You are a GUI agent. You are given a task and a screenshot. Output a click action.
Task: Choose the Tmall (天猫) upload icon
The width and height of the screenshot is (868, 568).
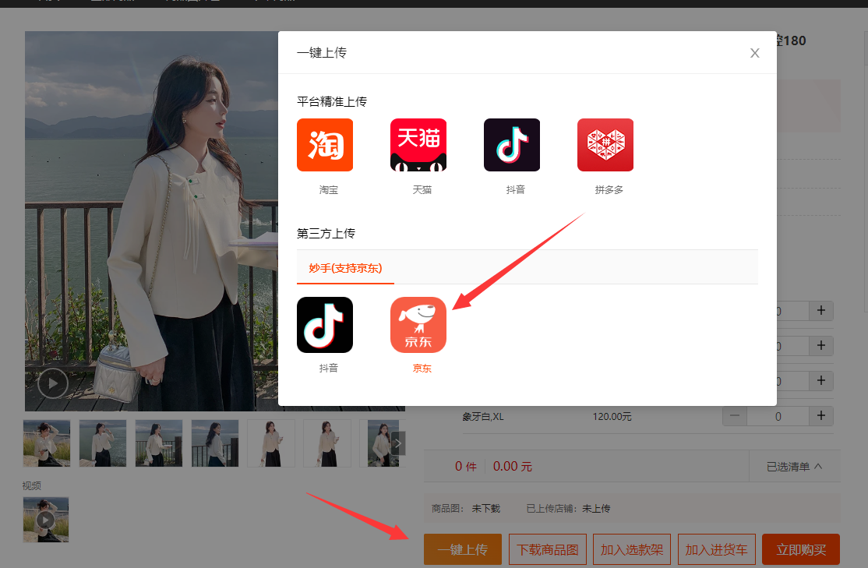coord(418,145)
